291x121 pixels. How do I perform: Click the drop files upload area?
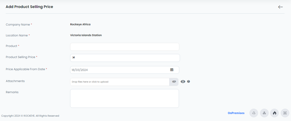(120, 82)
